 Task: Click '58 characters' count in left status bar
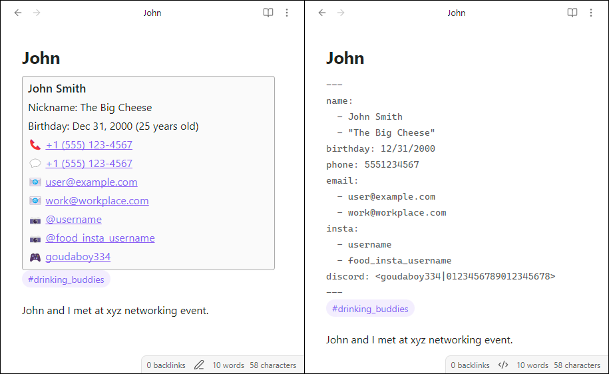273,365
